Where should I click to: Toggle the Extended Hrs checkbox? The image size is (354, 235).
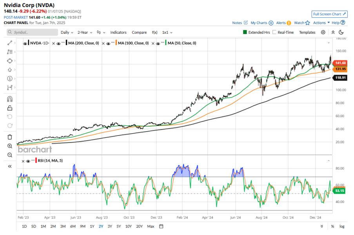coord(246,33)
